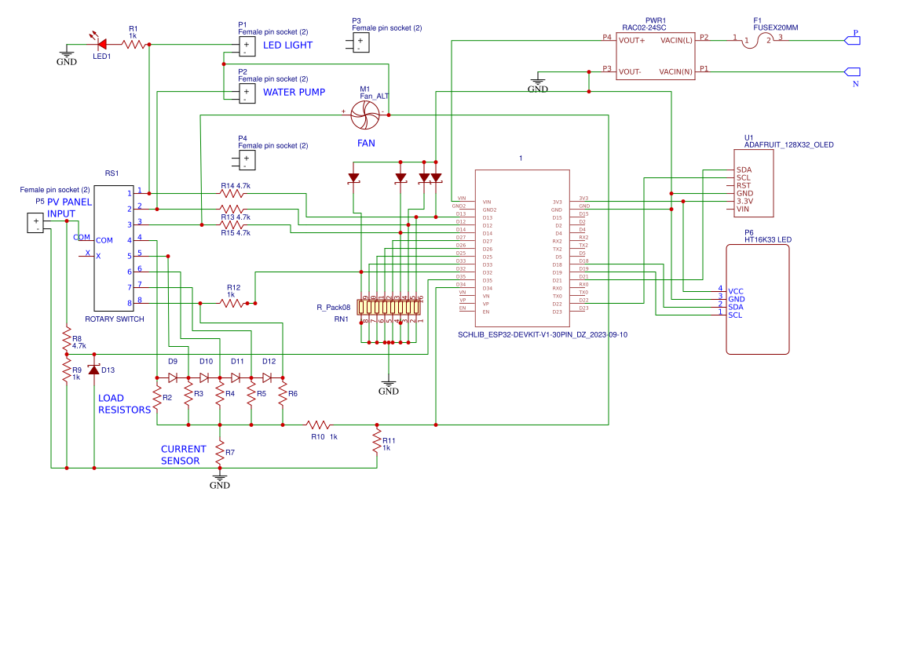Click the P1 LED LIGHT connector socket
Viewport: 918px width, 649px height.
[248, 46]
